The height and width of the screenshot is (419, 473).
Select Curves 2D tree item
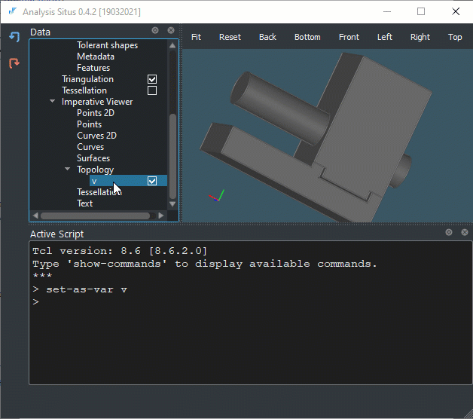(97, 136)
